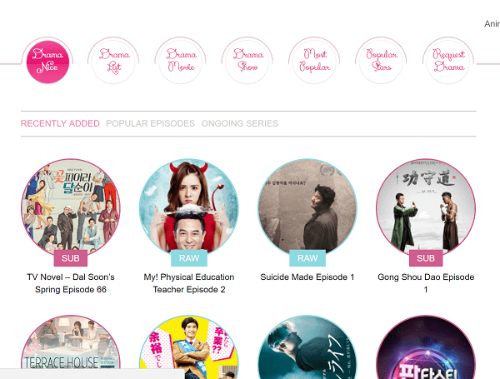Click SUB badge under Dal Soon's Spring
This screenshot has height=379, width=500.
coord(71,258)
